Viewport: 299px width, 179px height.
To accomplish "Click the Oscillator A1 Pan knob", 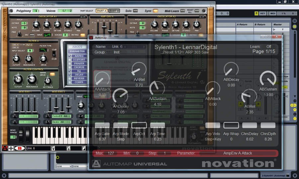I will [x=78, y=24].
